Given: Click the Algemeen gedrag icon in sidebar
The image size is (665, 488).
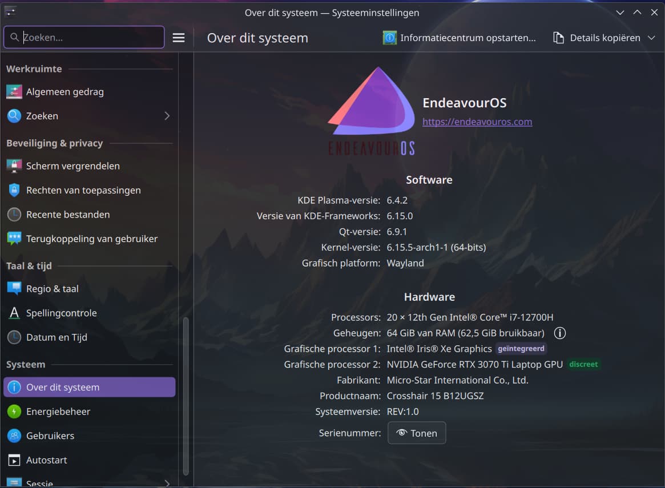Looking at the screenshot, I should point(14,91).
